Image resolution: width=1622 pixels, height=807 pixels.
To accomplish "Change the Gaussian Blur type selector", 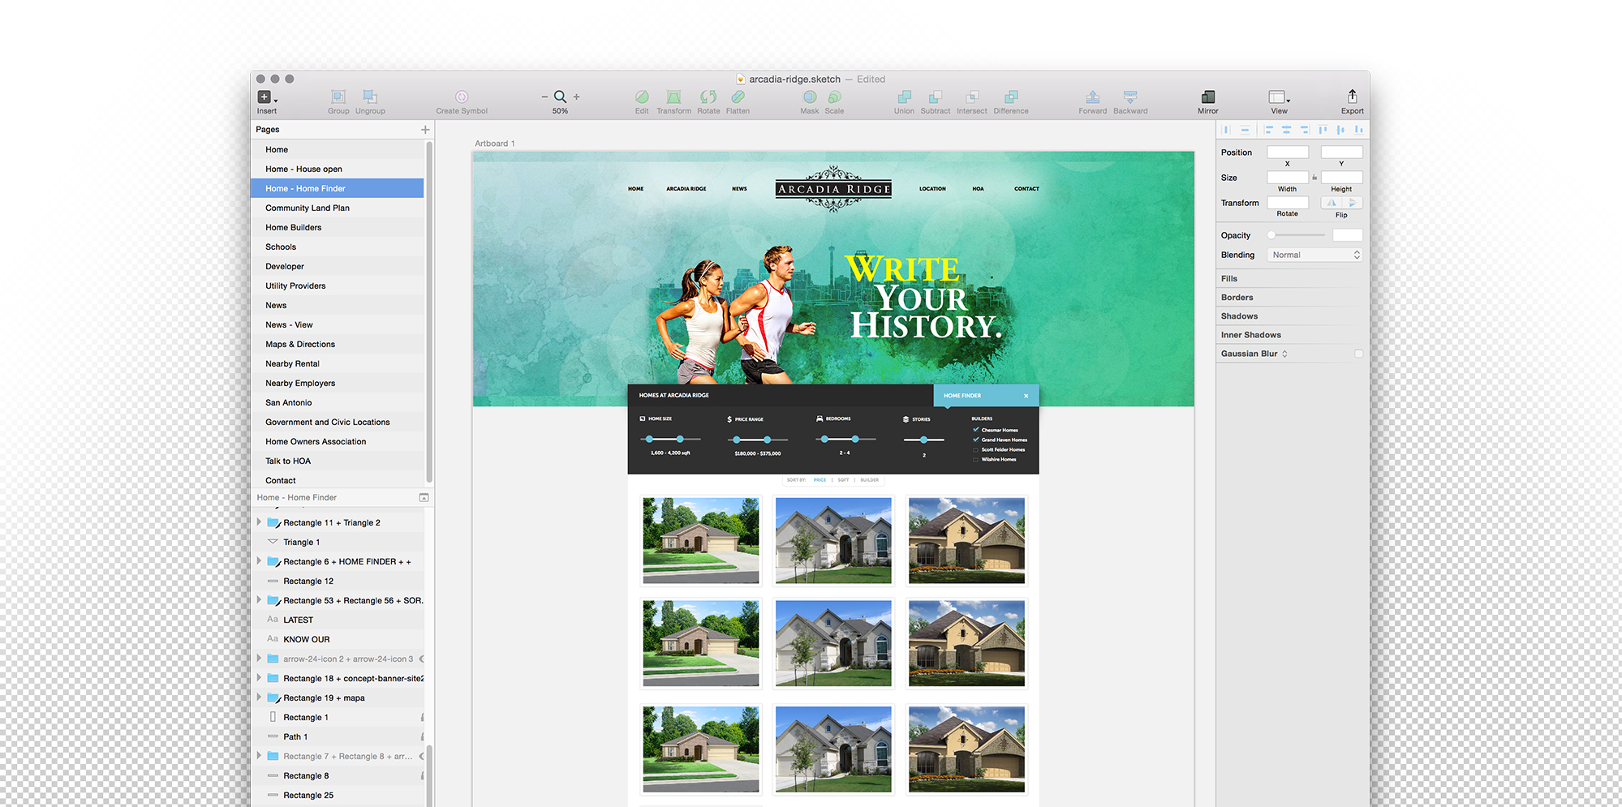I will click(x=1284, y=354).
